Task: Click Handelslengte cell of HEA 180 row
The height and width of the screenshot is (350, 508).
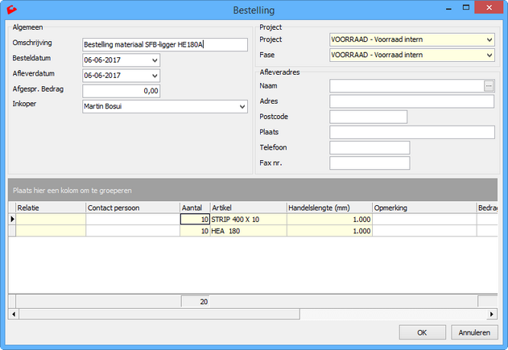Action: [329, 231]
